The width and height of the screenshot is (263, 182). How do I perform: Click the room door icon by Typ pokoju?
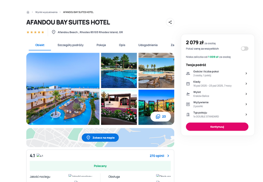188,115
